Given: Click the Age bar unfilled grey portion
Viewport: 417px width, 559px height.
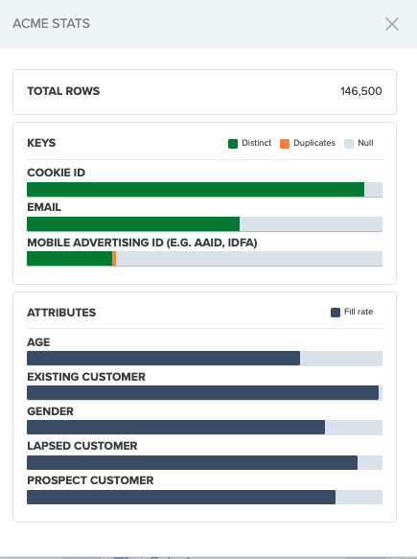Looking at the screenshot, I should tap(341, 359).
